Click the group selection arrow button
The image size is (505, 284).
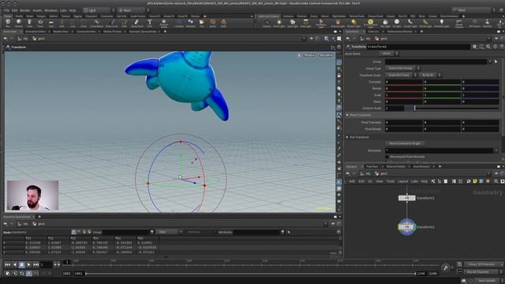(496, 62)
